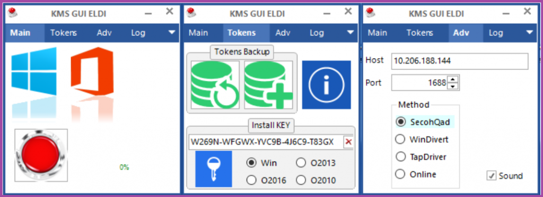Click the Windows logo in left window
Image resolution: width=543 pixels, height=197 pixels.
tap(33, 71)
